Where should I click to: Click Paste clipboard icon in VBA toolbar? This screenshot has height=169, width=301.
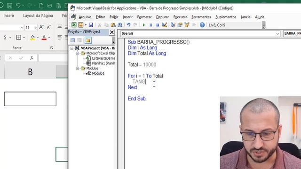(x=113, y=25)
